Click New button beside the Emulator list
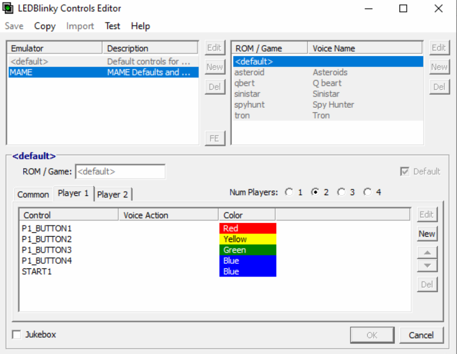This screenshot has height=354, width=457. click(x=215, y=67)
